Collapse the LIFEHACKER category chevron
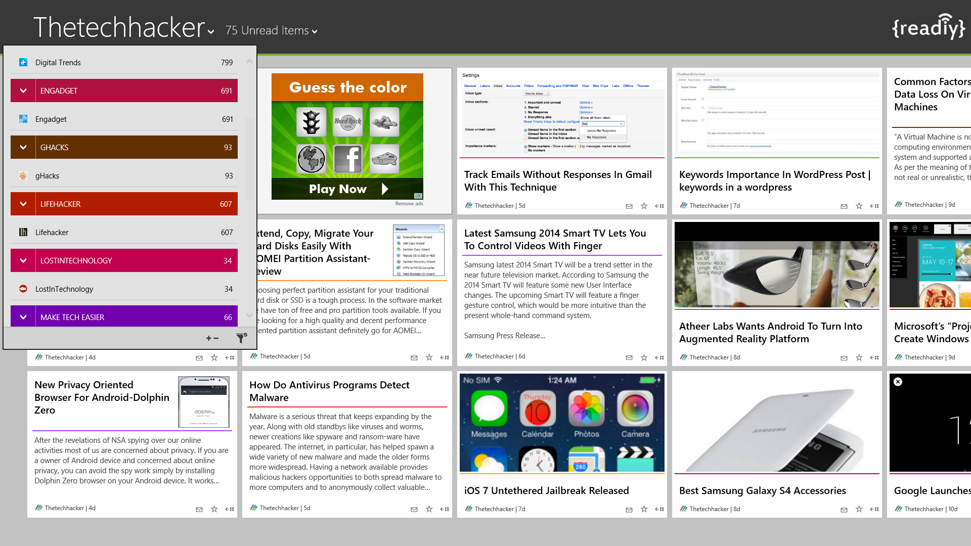 23,204
